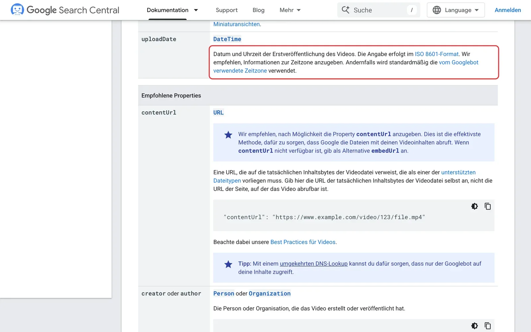Follow the umgekehrten DNS-Lookup link
The image size is (531, 332).
pos(314,264)
